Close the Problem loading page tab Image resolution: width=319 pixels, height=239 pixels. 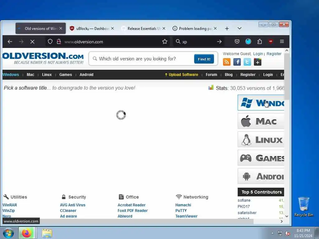pos(215,28)
